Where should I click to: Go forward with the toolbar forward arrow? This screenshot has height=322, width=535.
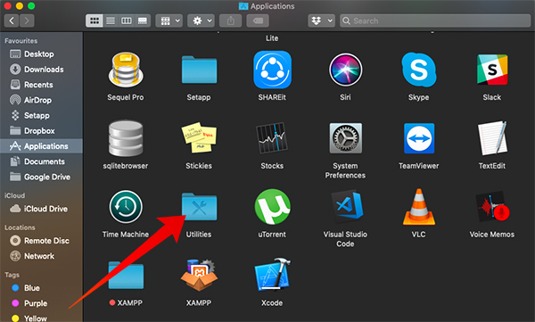pyautogui.click(x=27, y=21)
